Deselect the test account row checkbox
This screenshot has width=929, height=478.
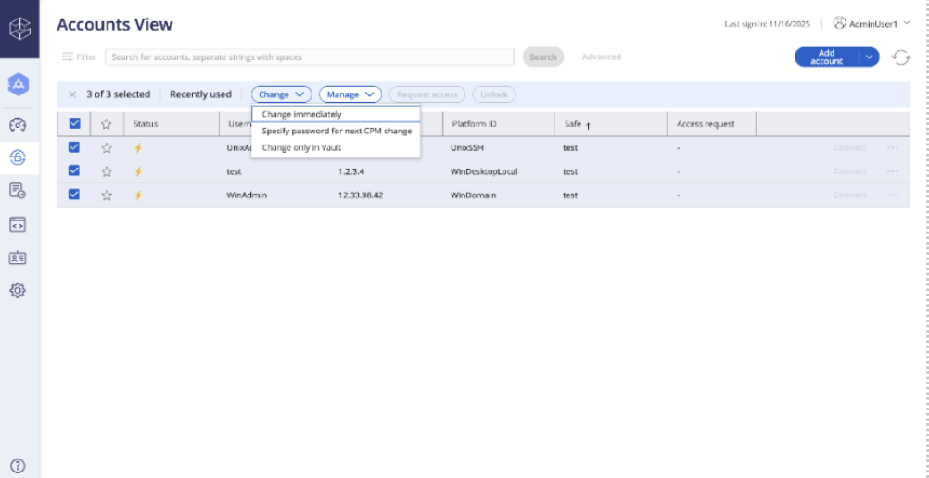coord(74,170)
